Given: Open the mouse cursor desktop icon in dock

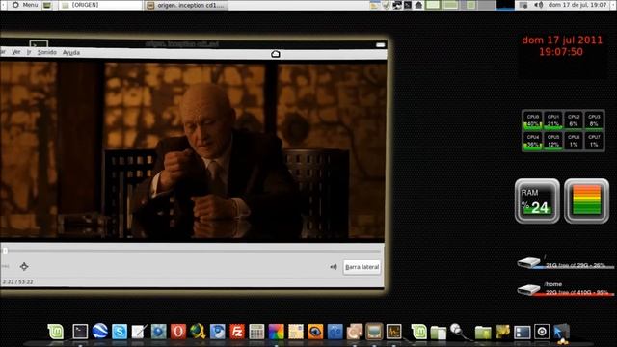Looking at the screenshot, I should click(x=561, y=332).
